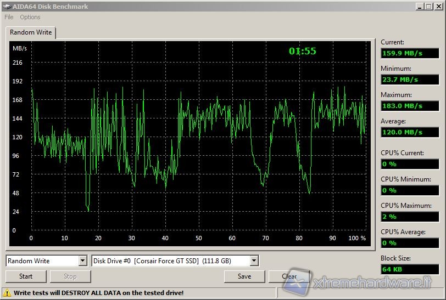Viewport: 446px width, 300px height.
Task: Select the Random Write tab
Action: (31, 32)
